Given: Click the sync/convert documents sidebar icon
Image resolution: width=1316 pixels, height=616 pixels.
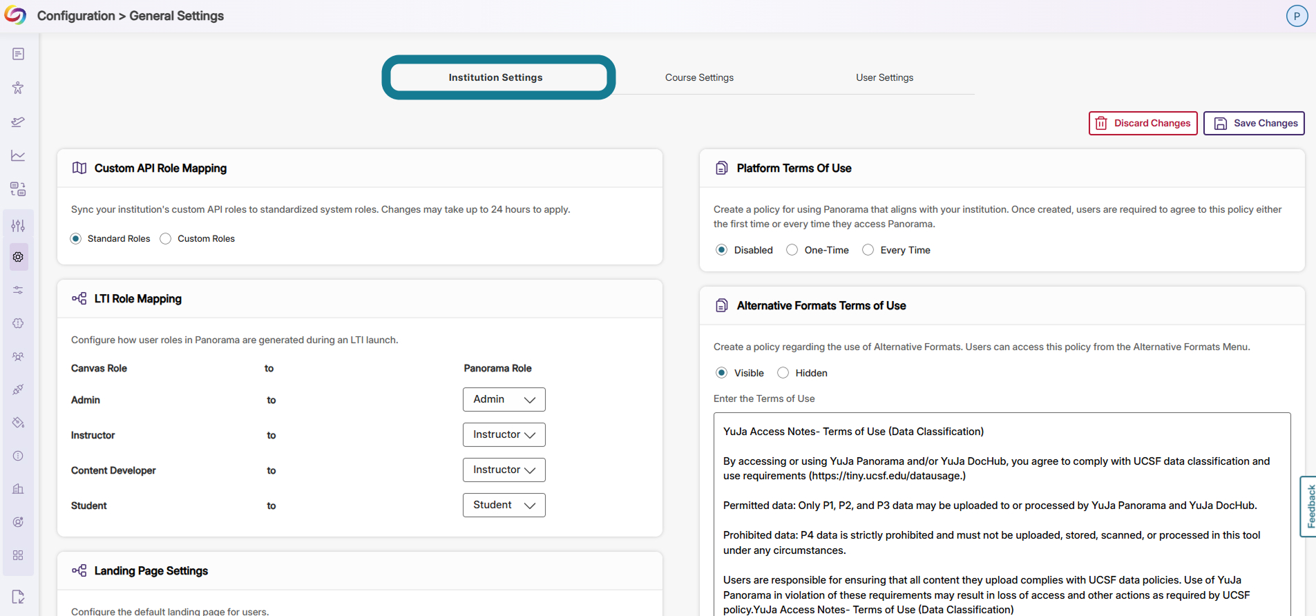Looking at the screenshot, I should point(19,189).
